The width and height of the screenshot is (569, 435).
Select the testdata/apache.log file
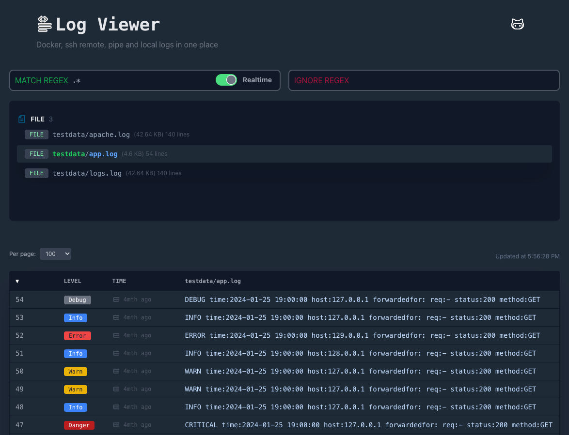pyautogui.click(x=91, y=134)
